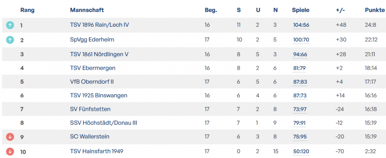The image size is (386, 158).
Task: Click the red down arrow beside rank 9
Action: pyautogui.click(x=10, y=137)
